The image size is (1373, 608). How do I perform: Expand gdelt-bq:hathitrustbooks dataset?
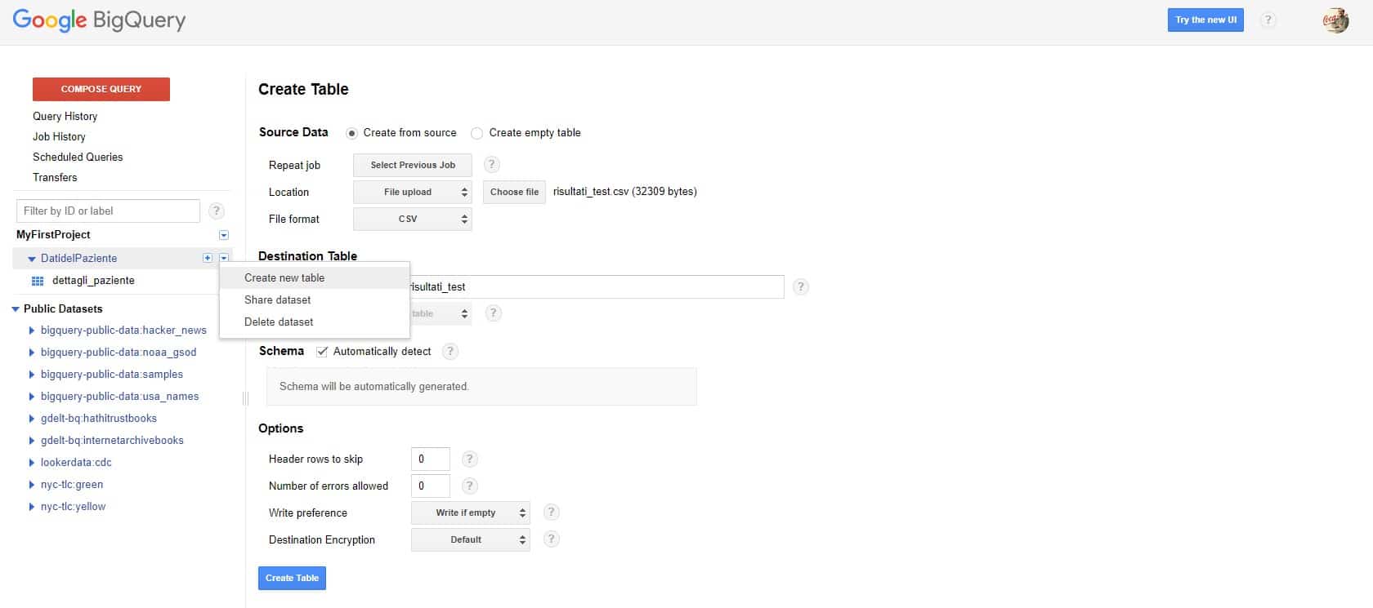pos(32,419)
